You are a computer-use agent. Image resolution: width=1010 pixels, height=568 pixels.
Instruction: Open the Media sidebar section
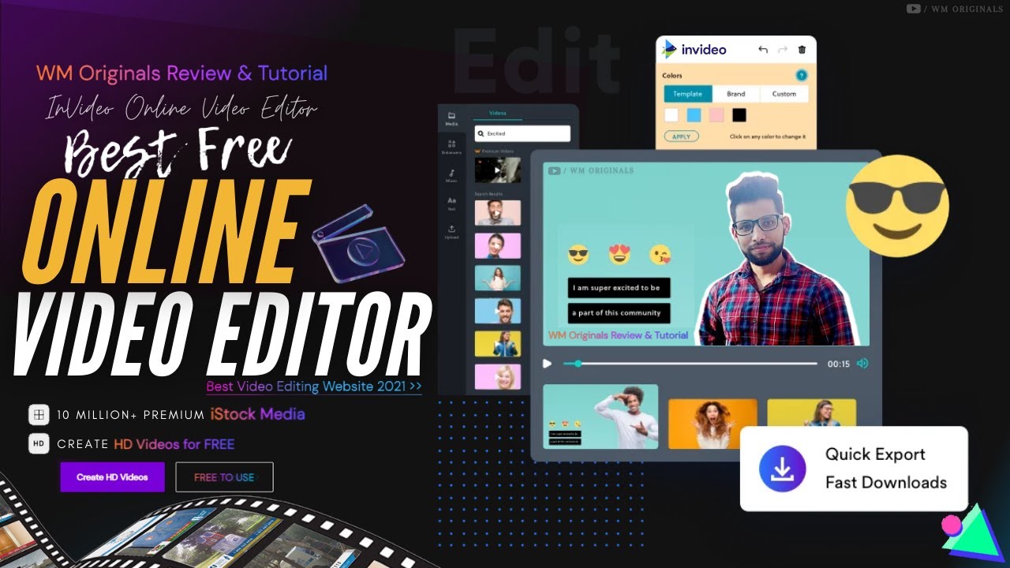(451, 118)
